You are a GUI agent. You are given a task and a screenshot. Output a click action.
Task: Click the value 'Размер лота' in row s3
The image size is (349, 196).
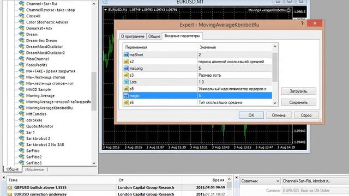tap(209, 75)
